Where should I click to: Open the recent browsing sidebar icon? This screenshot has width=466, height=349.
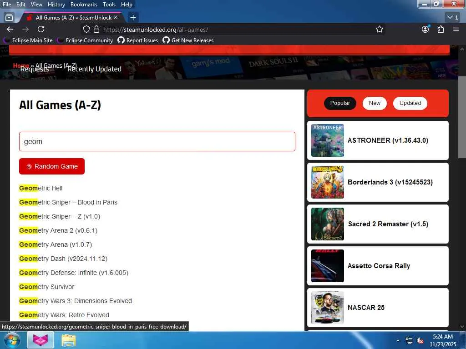click(x=9, y=18)
